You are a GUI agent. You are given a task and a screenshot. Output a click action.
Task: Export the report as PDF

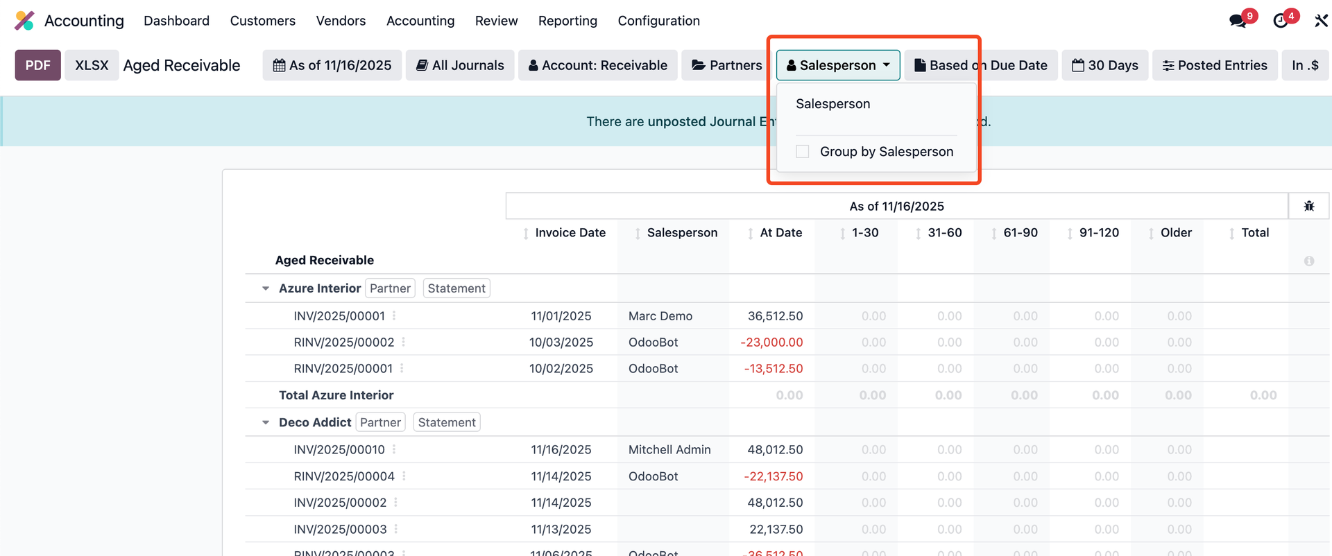pos(38,65)
